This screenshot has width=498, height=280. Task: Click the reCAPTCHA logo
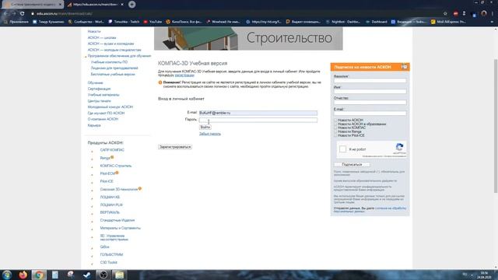coord(399,147)
